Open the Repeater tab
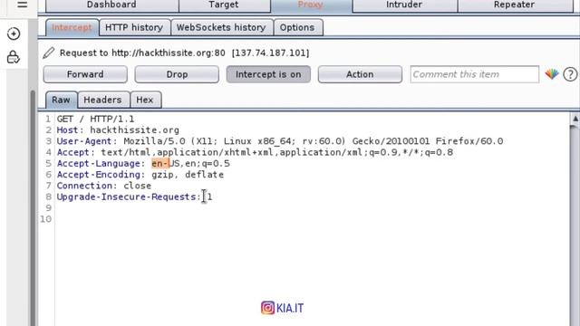Screen dimensions: 580x326 514,5
